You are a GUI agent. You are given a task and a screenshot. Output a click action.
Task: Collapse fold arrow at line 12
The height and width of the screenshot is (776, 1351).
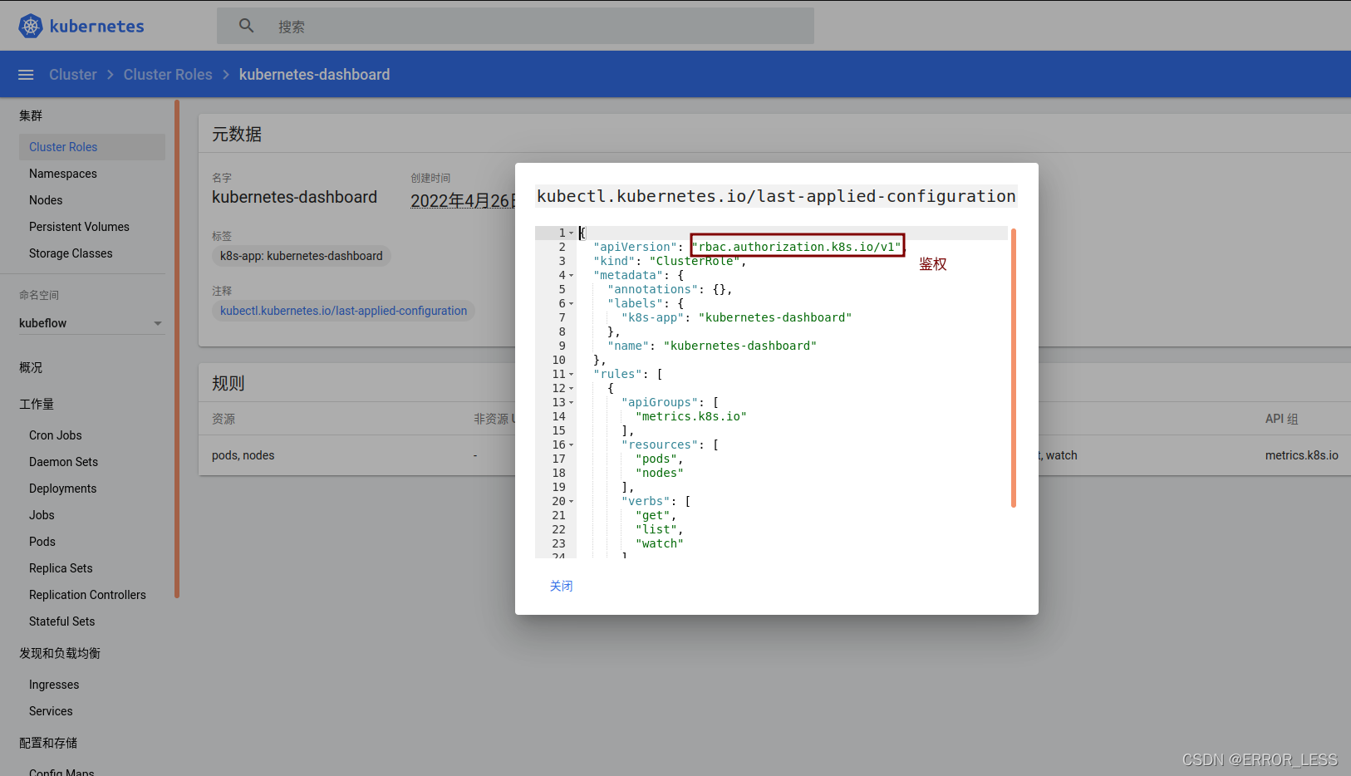(572, 389)
